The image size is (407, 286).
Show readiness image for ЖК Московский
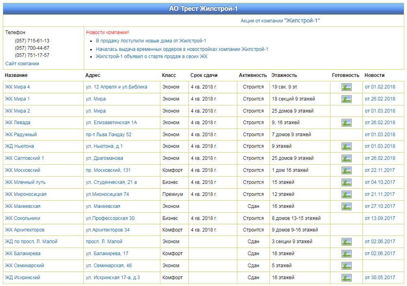pos(346,170)
